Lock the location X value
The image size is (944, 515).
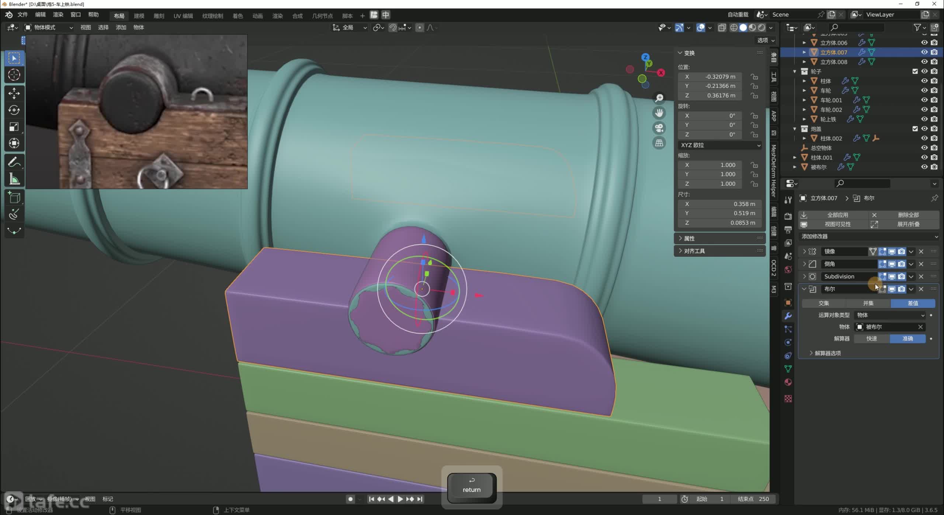[x=754, y=77]
